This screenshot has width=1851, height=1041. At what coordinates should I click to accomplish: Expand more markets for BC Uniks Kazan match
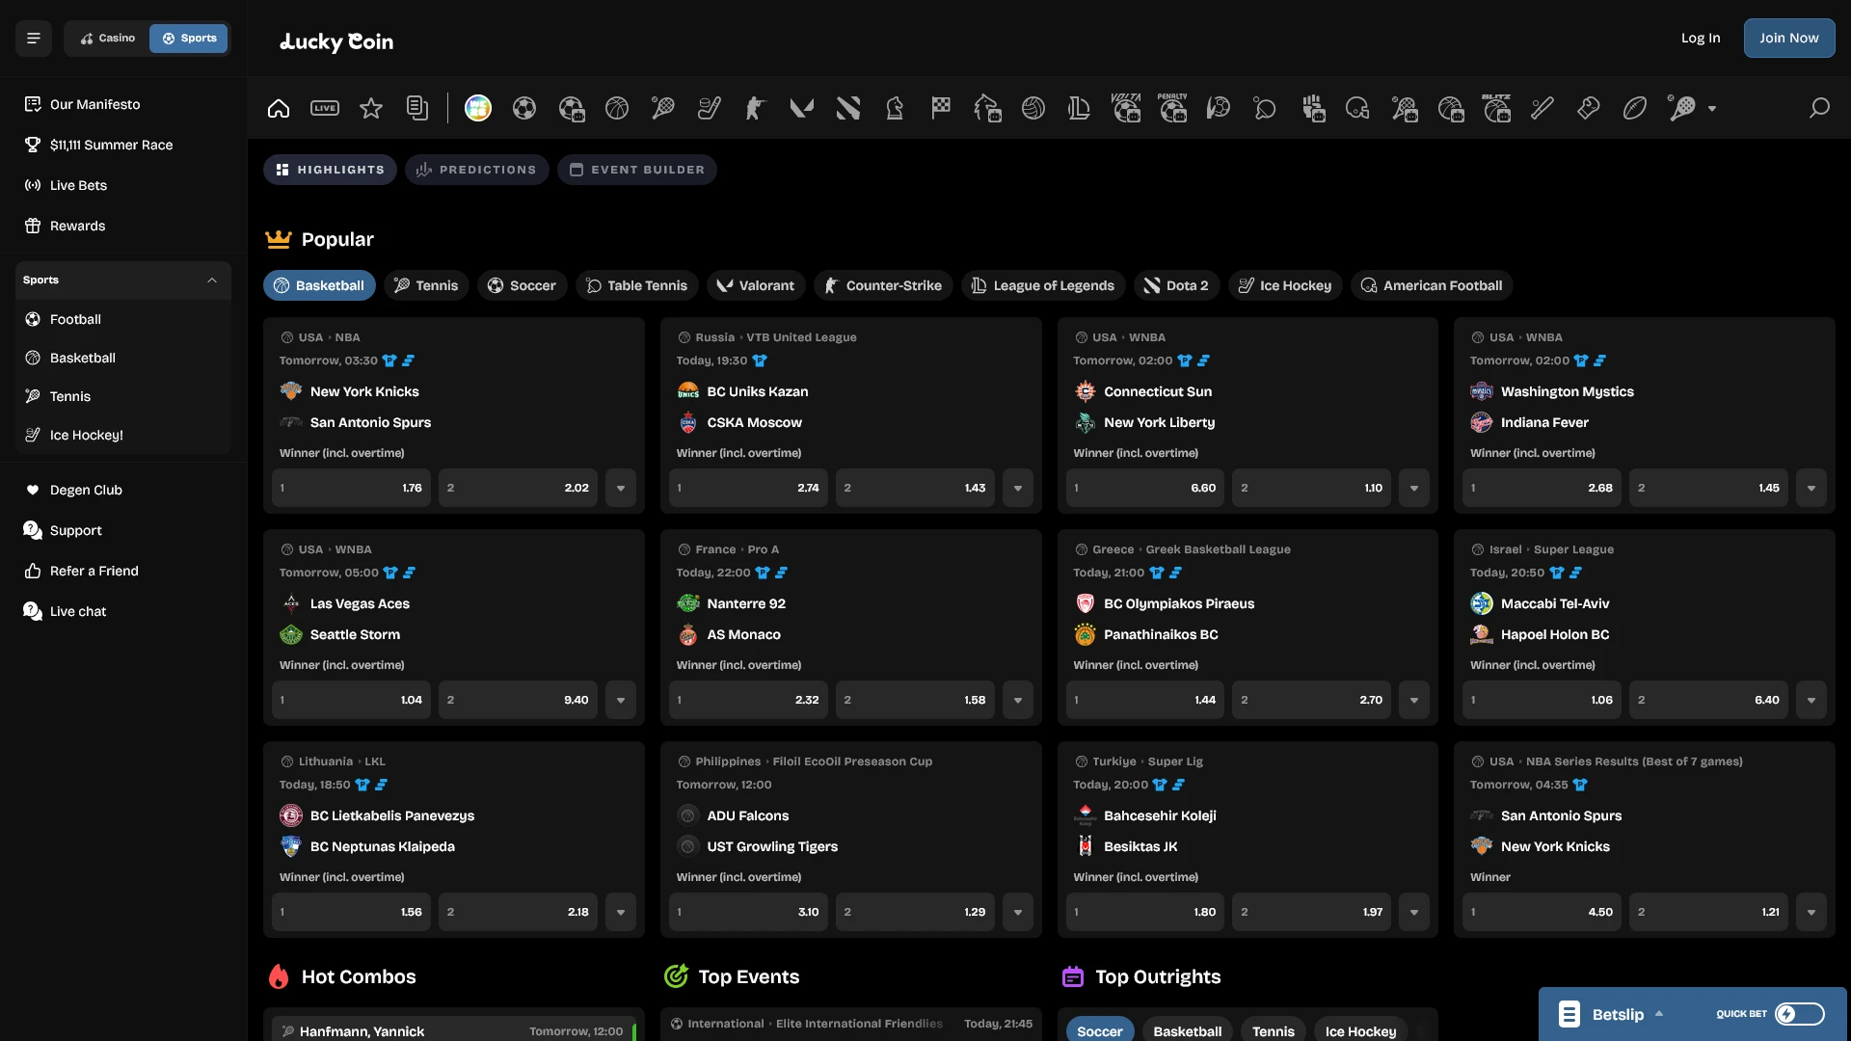[x=1018, y=488]
